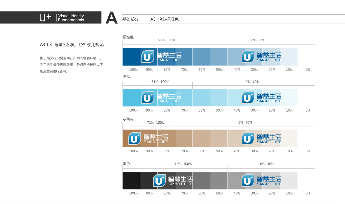Click the blue-text logo's U+ emblem in the 浅蓝 row
The height and width of the screenshot is (204, 345).
(248, 98)
